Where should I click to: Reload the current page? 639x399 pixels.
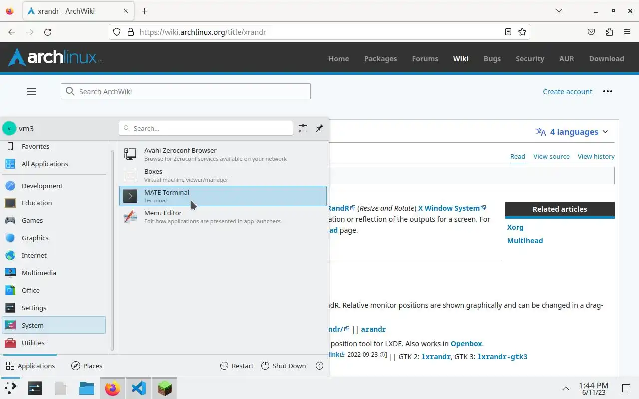click(48, 32)
